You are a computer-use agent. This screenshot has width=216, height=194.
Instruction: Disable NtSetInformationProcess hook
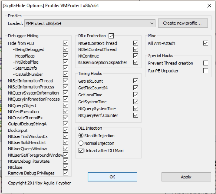tap(66, 87)
